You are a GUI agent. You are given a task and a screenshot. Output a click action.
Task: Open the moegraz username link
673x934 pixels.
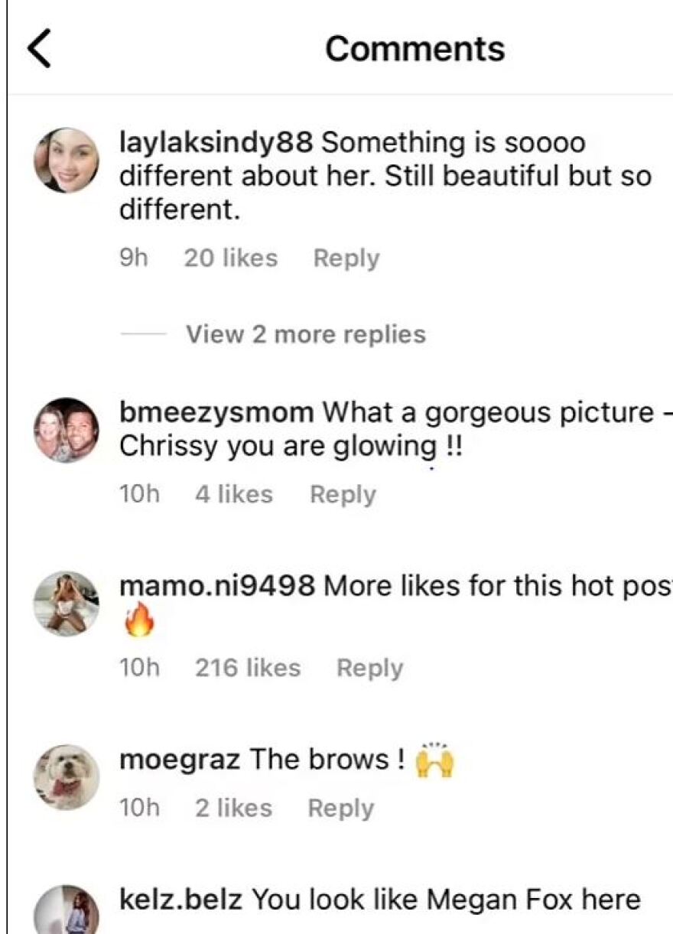[x=180, y=760]
